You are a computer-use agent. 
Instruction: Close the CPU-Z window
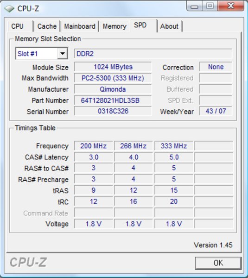pos(231,6)
